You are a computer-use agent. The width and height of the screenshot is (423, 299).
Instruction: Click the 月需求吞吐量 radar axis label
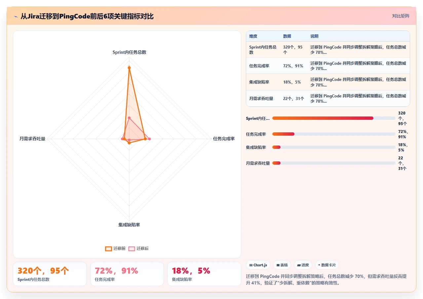pyautogui.click(x=32, y=139)
